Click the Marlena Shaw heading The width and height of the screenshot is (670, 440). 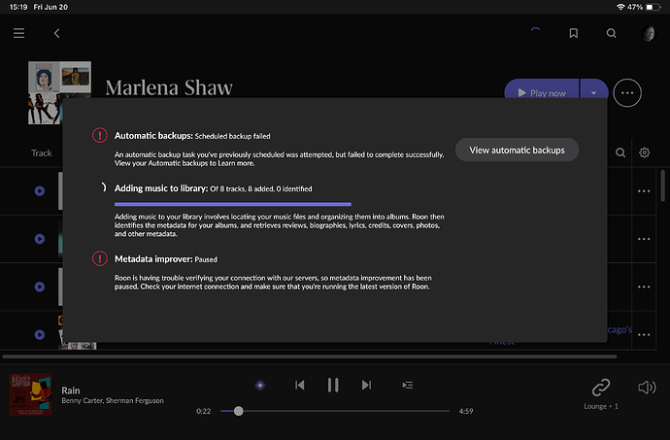(x=169, y=87)
